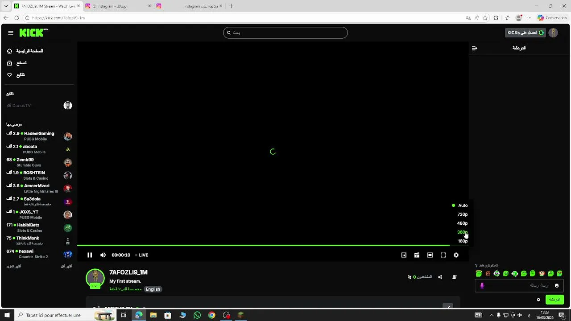
Task: Switch quality to 360p
Action: [462, 232]
